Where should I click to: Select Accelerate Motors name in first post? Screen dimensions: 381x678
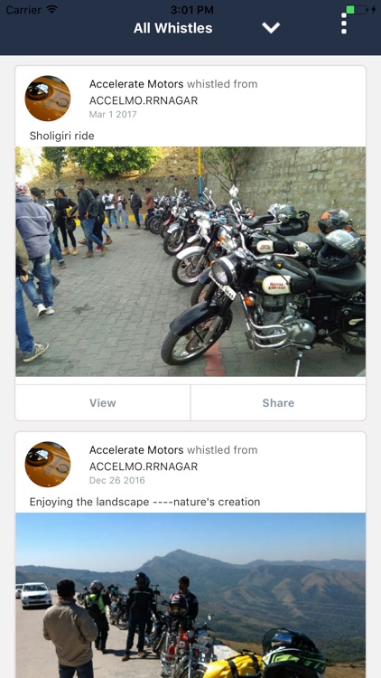(x=136, y=84)
